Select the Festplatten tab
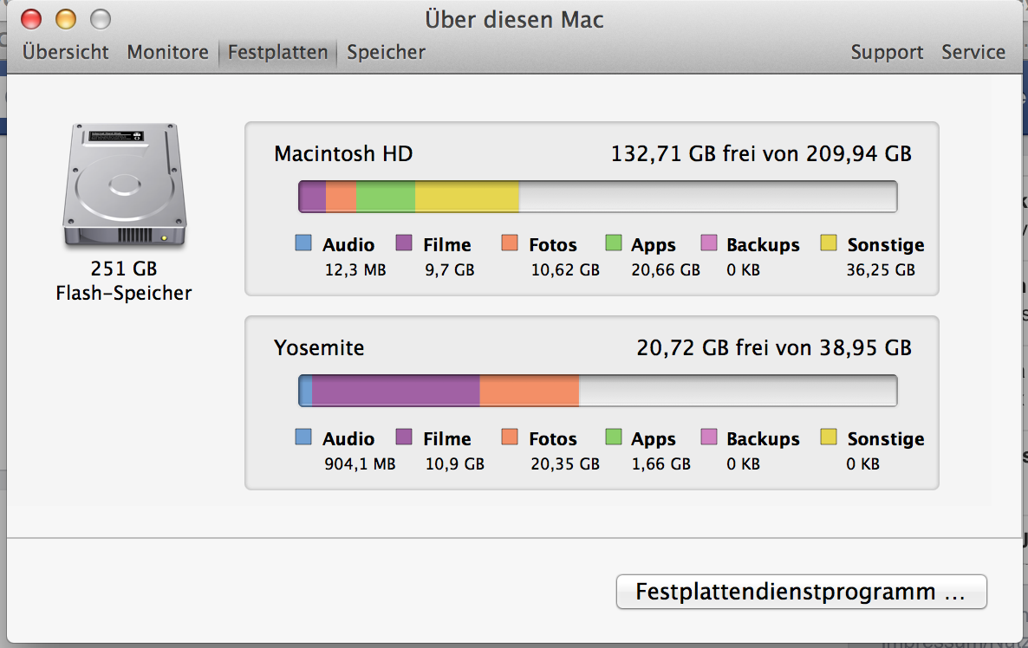 pyautogui.click(x=277, y=52)
